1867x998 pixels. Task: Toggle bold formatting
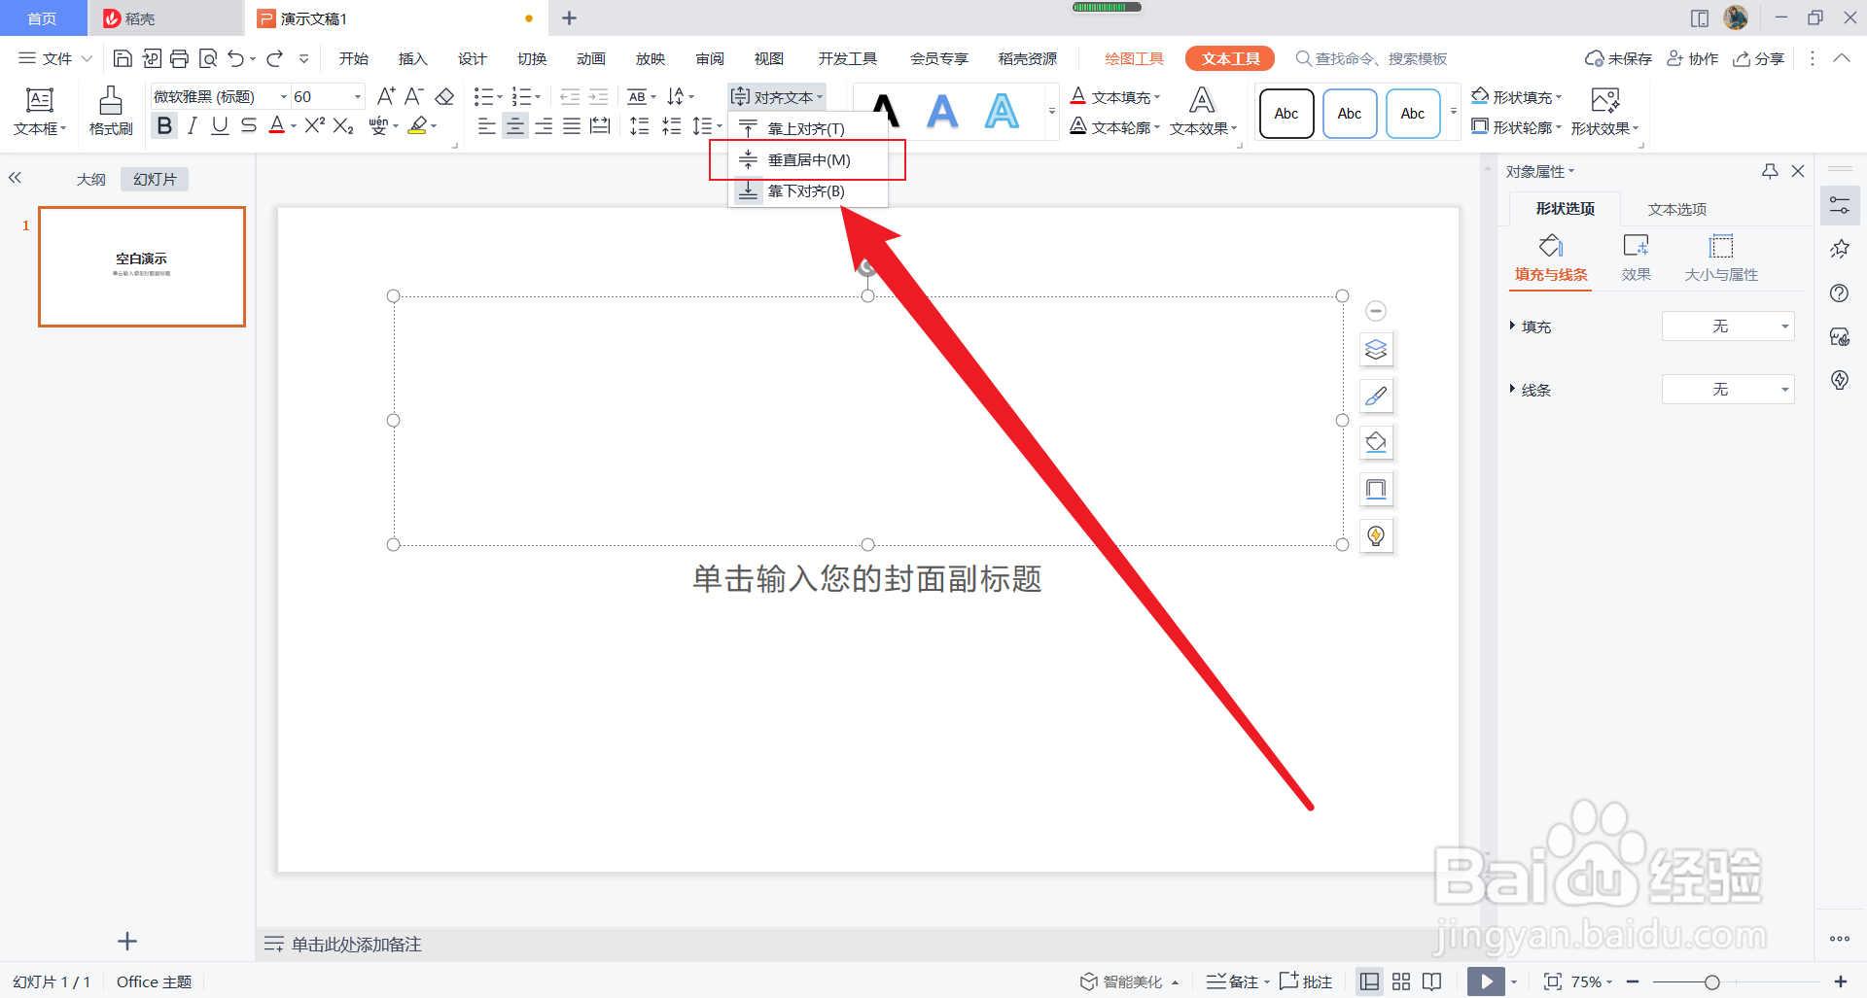164,125
